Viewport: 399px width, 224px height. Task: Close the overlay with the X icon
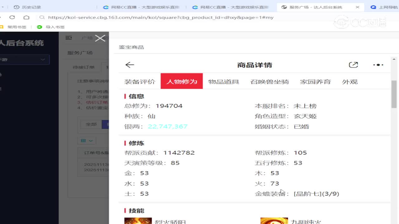tap(100, 38)
